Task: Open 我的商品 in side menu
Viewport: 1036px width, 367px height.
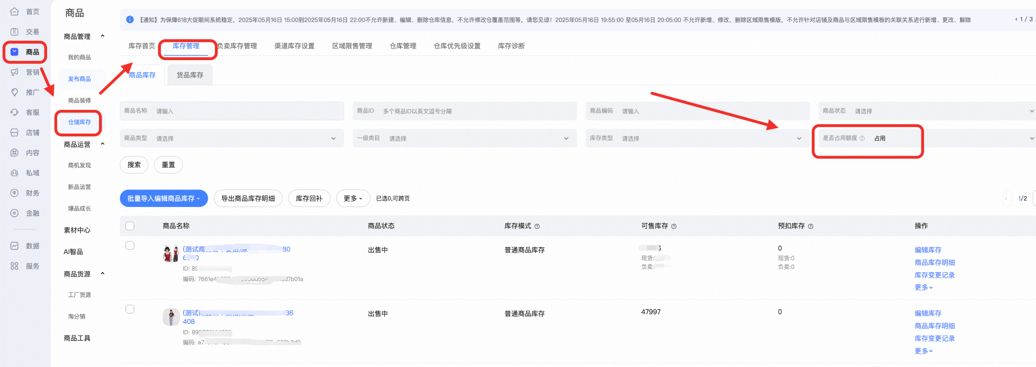Action: tap(79, 57)
